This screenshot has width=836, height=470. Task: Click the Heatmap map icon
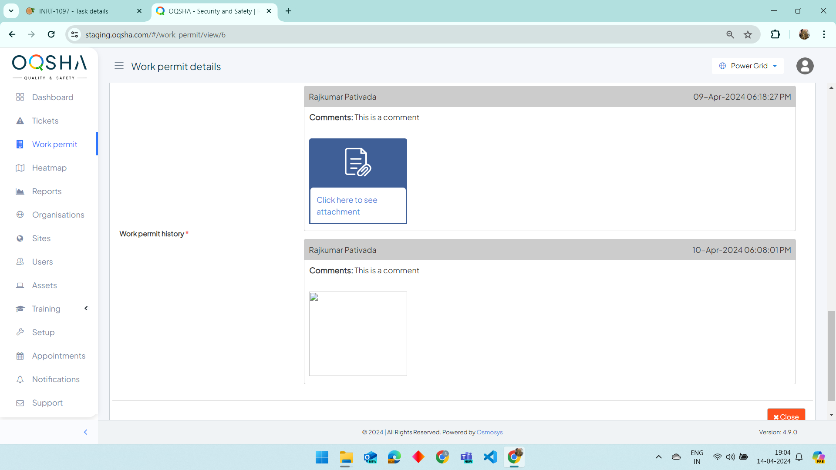click(20, 168)
